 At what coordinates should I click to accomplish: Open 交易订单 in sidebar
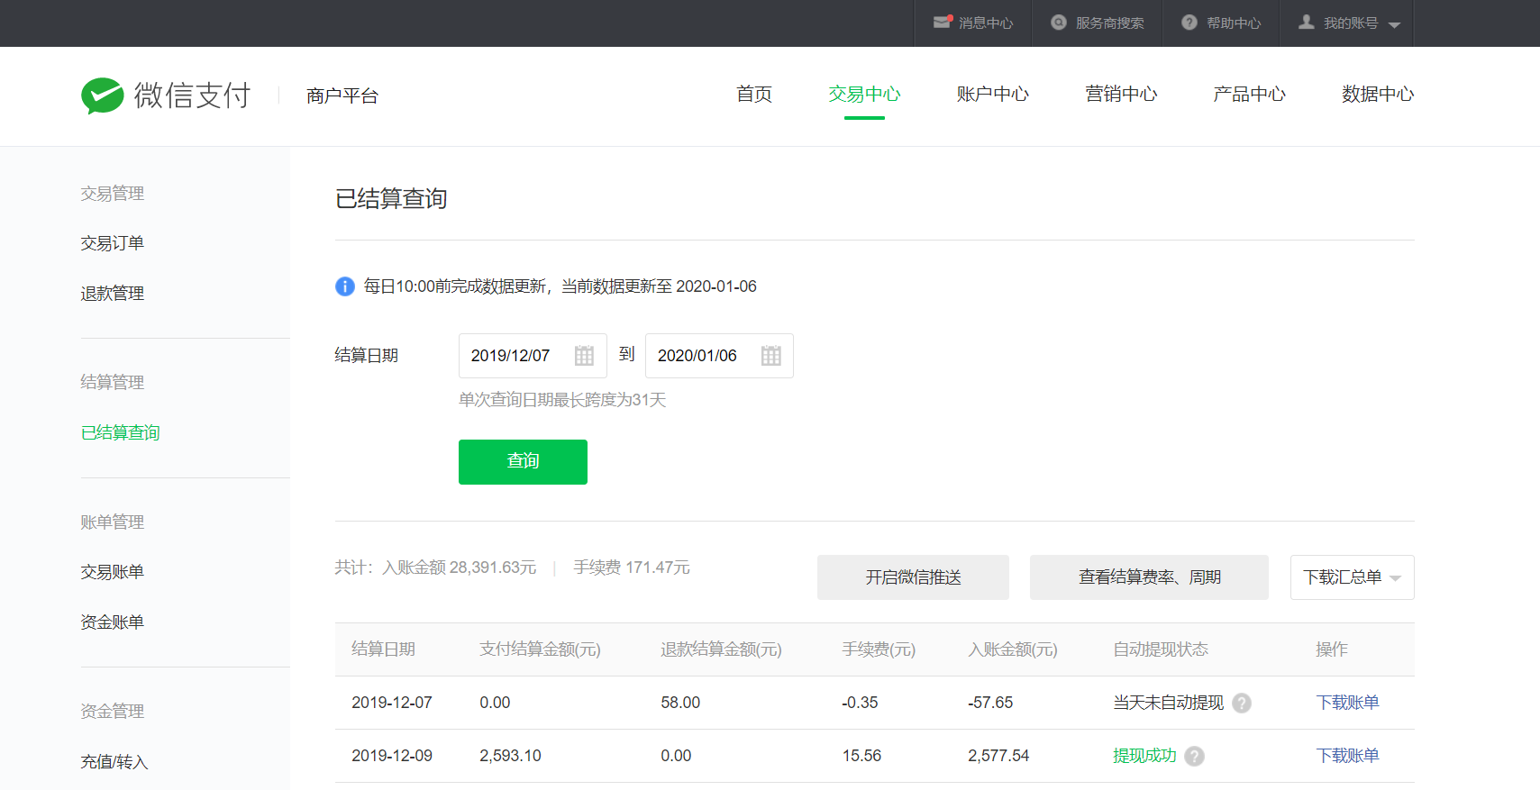tap(113, 243)
